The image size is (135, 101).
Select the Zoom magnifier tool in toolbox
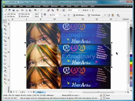[5, 33]
